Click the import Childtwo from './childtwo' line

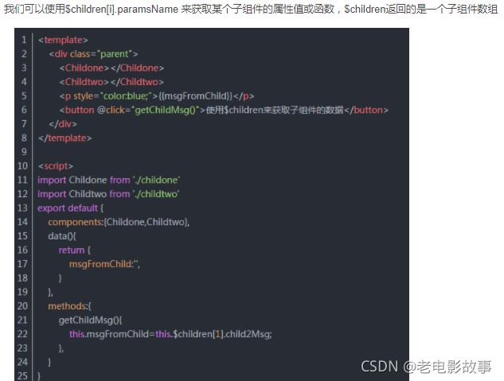(108, 194)
